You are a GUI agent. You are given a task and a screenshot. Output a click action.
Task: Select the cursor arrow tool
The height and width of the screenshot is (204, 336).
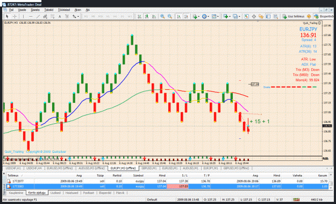7,16
